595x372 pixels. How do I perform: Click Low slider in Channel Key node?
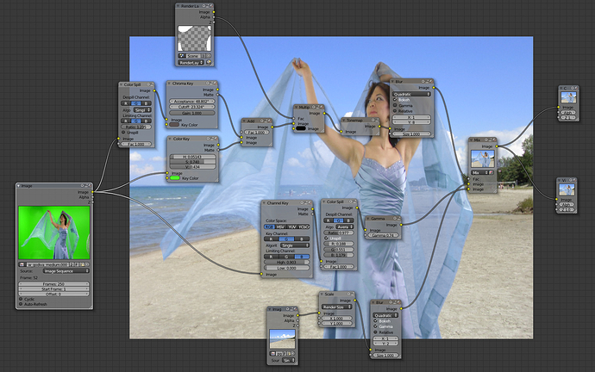click(x=286, y=268)
